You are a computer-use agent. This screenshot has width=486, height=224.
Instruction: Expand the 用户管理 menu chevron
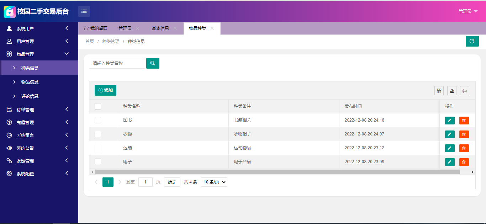tap(67, 41)
